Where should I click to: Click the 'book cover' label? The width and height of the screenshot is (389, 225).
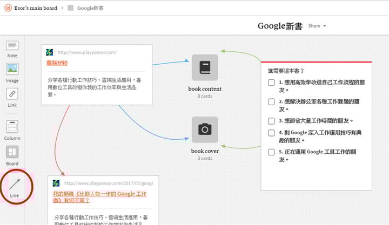(x=205, y=151)
